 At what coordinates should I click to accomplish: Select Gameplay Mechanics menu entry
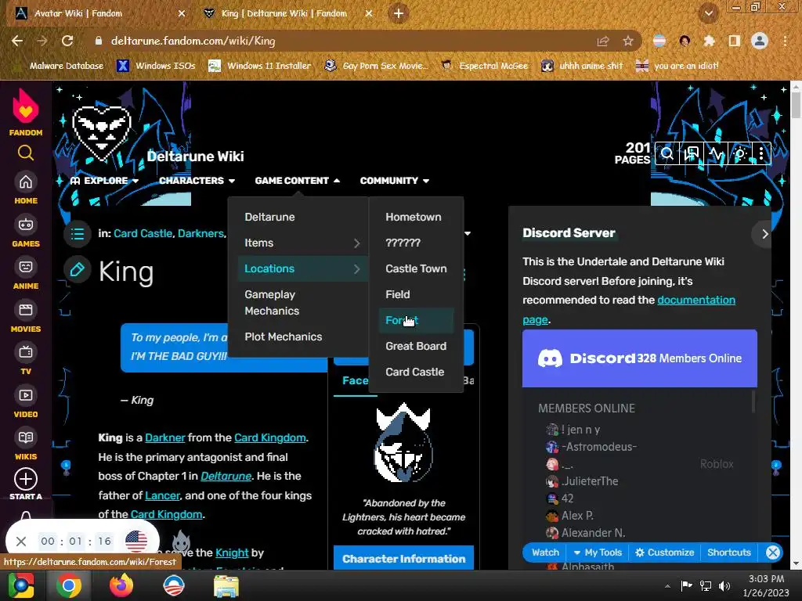272,303
